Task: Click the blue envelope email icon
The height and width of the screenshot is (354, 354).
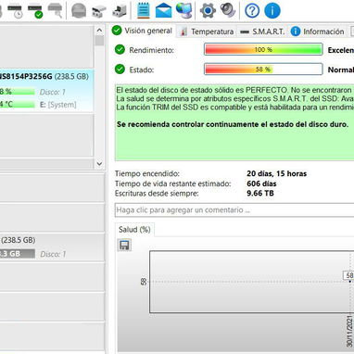Action: tap(163, 11)
